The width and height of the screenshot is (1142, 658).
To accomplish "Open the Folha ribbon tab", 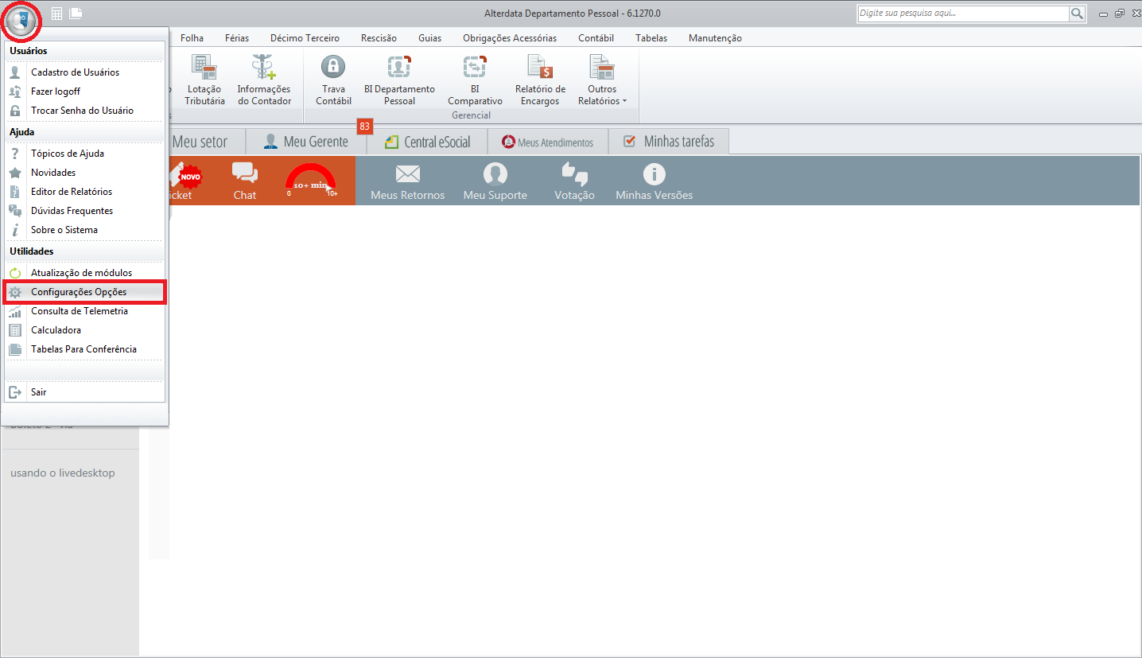I will click(192, 38).
